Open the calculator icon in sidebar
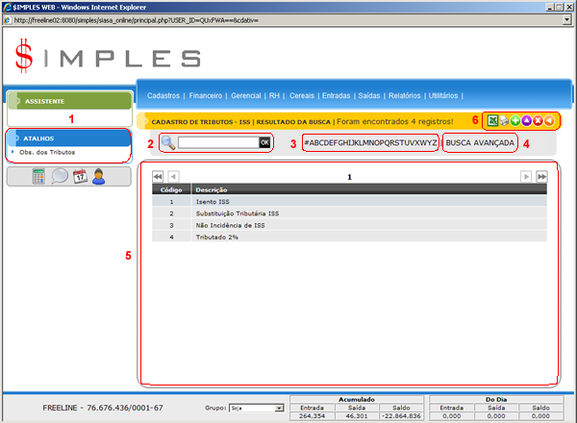Image resolution: width=577 pixels, height=423 pixels. click(x=38, y=176)
